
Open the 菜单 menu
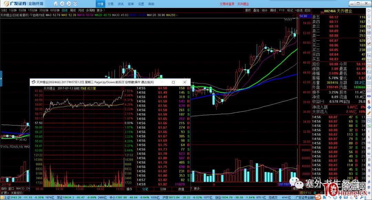click(x=131, y=4)
